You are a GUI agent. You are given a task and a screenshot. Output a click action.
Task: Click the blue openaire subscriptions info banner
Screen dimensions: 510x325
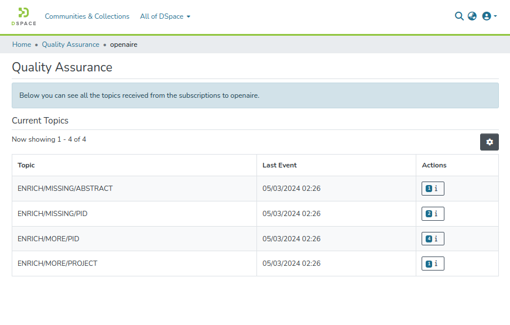pos(255,95)
